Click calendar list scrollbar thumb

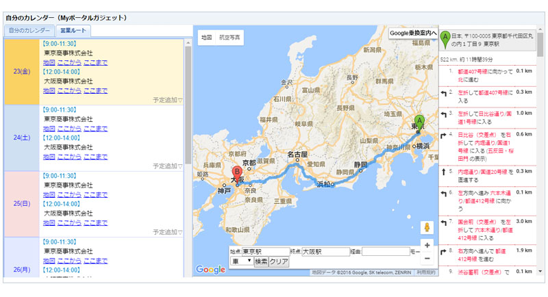click(x=188, y=105)
